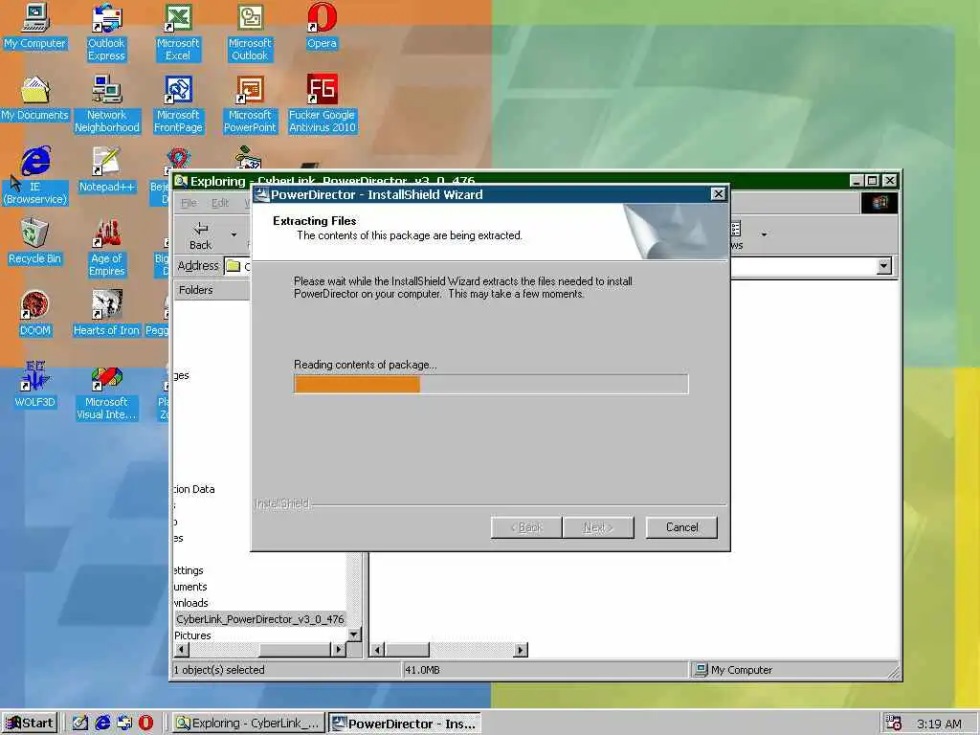Click the Back arrow in the Explorer toolbar
Viewport: 980px width, 735px height.
(x=201, y=235)
